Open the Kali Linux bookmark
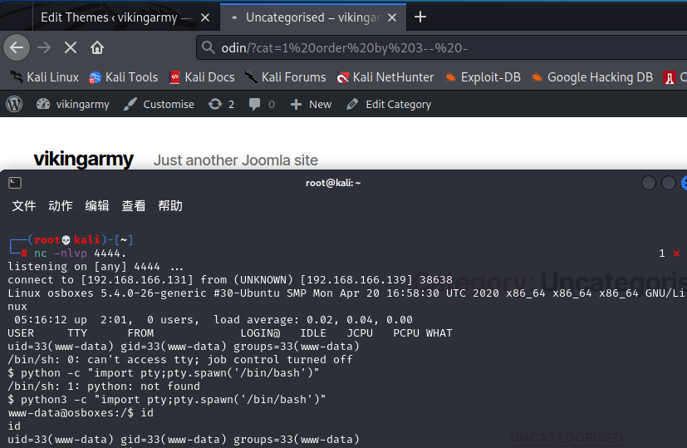687x448 pixels. [44, 77]
